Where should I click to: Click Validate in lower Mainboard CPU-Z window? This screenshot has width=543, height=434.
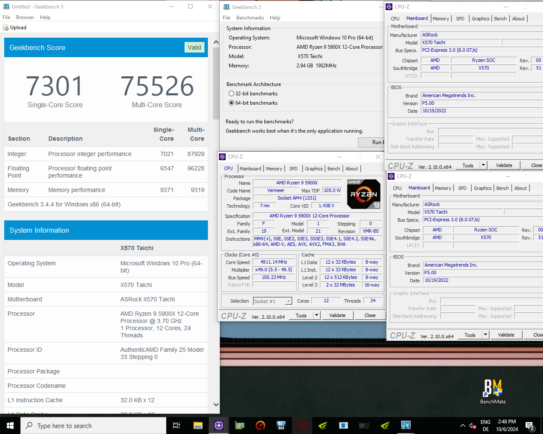pyautogui.click(x=506, y=335)
